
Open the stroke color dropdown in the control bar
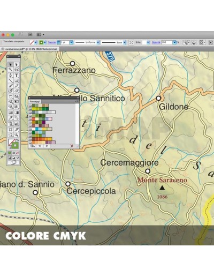point(45,42)
